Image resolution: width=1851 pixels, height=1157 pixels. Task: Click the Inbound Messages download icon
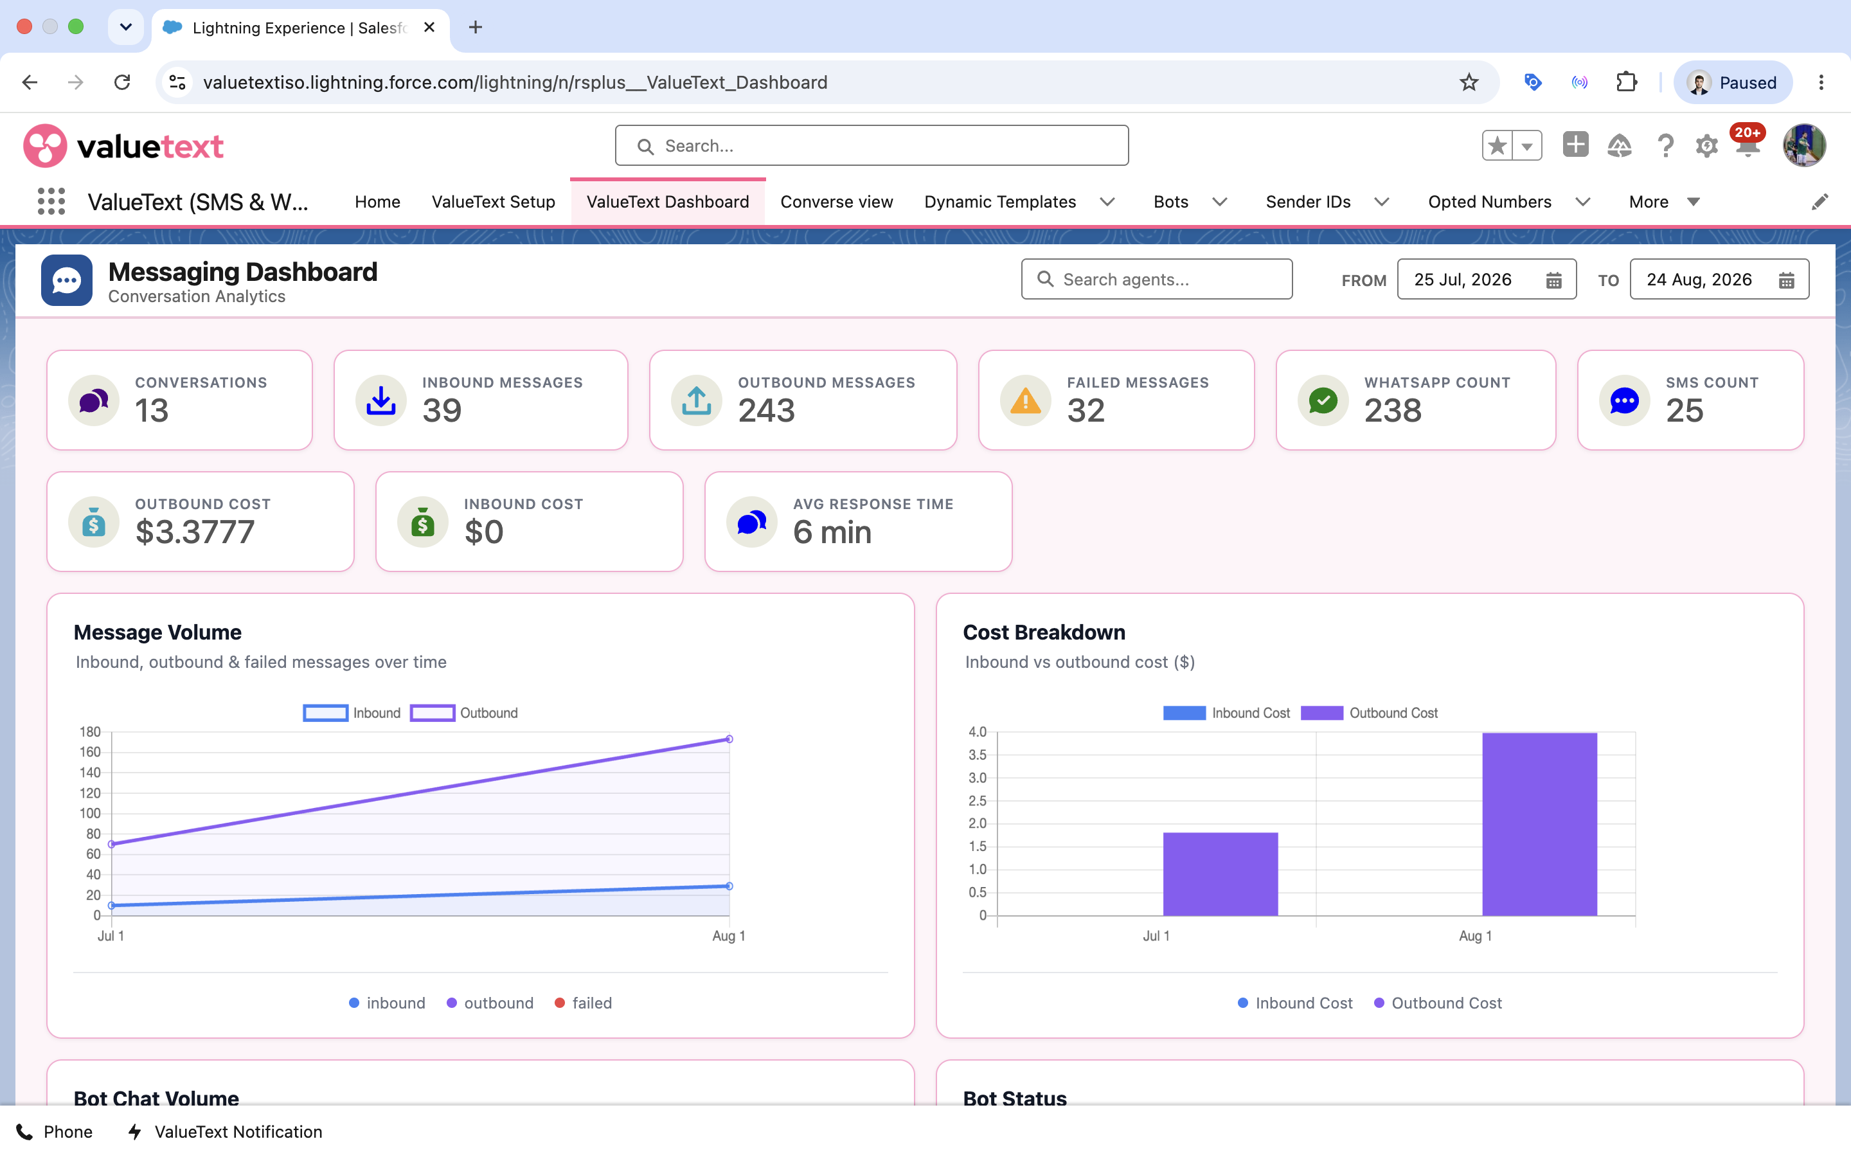[381, 400]
